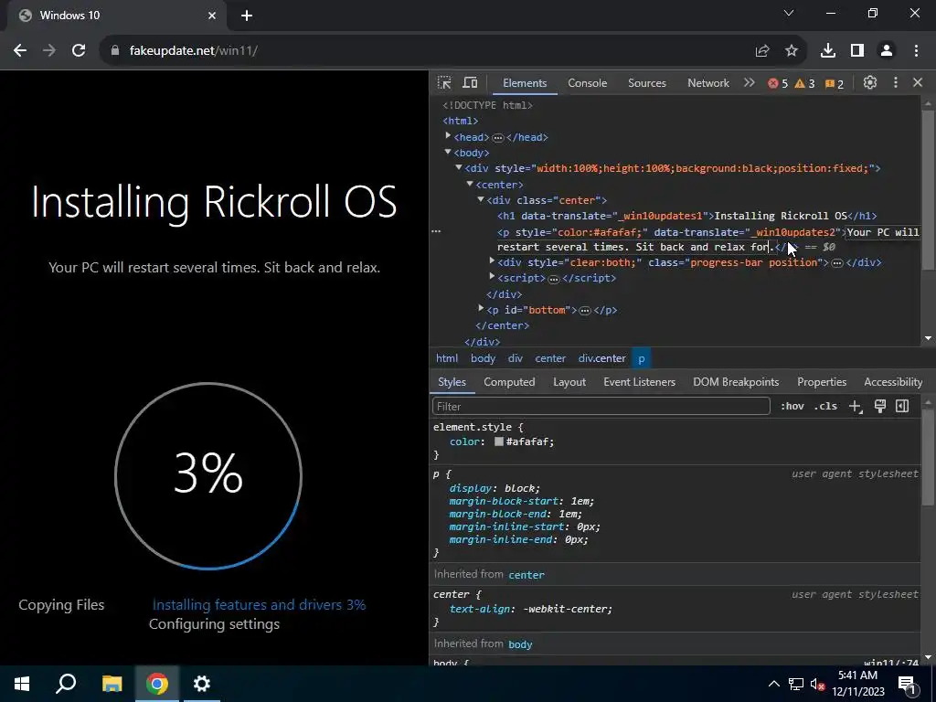This screenshot has width=936, height=702.
Task: Switch to the Console tab
Action: (588, 83)
